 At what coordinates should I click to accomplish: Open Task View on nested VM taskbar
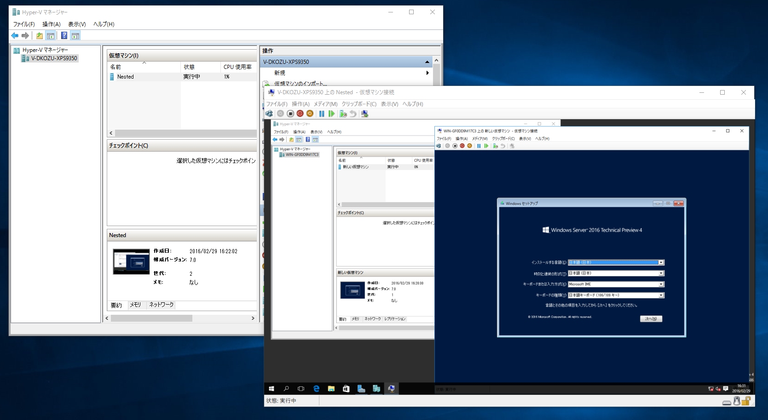pyautogui.click(x=301, y=388)
